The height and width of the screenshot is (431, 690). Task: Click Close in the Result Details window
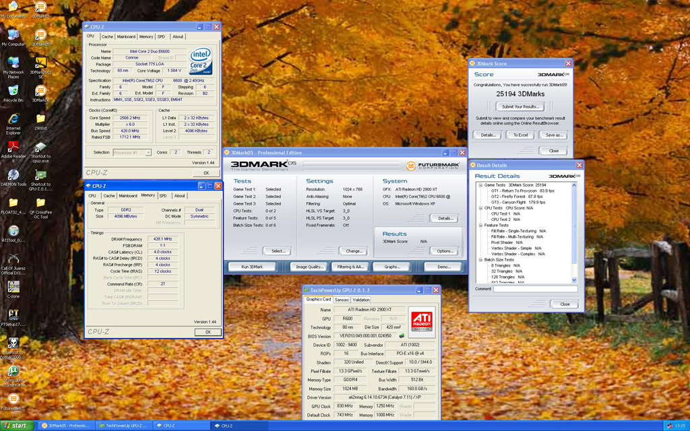(x=565, y=304)
